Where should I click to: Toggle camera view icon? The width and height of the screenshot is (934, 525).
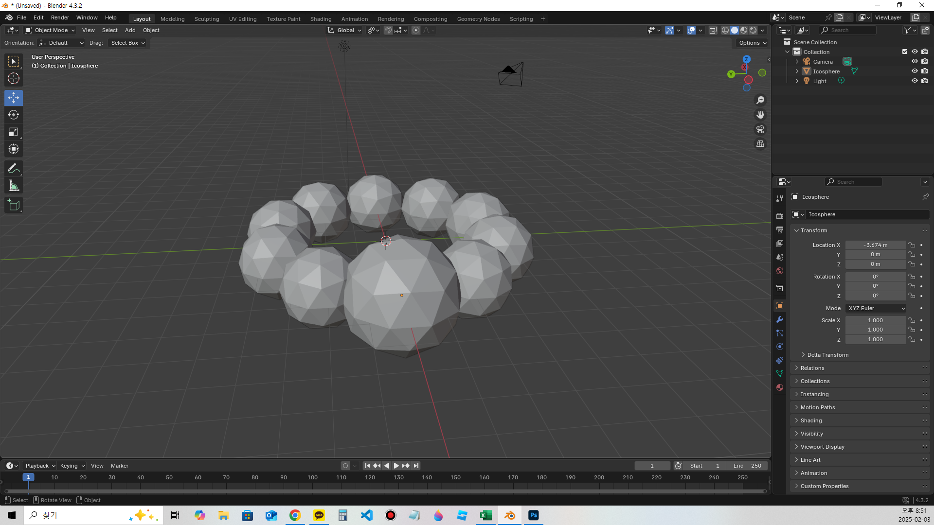coord(760,129)
